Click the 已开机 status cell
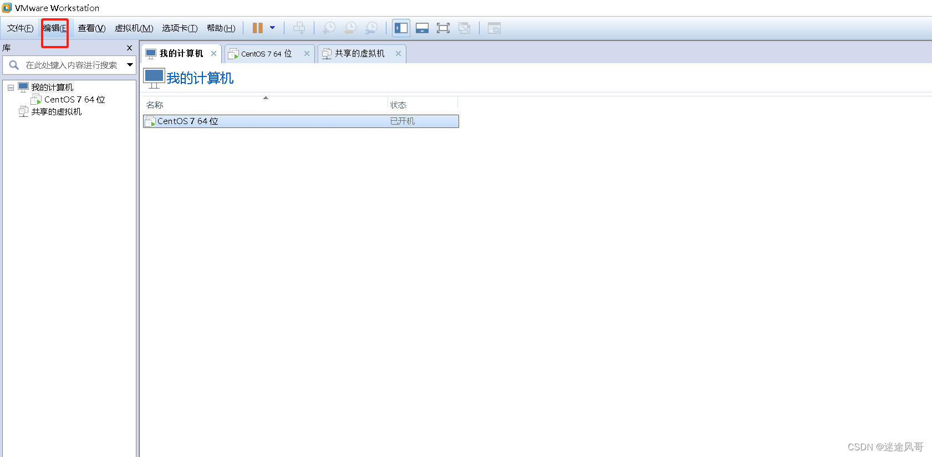 pyautogui.click(x=403, y=121)
